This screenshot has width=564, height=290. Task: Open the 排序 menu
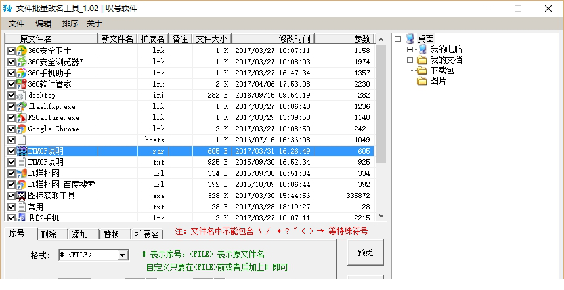click(x=70, y=24)
